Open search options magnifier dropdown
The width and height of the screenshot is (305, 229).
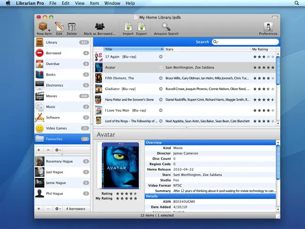coord(215,42)
